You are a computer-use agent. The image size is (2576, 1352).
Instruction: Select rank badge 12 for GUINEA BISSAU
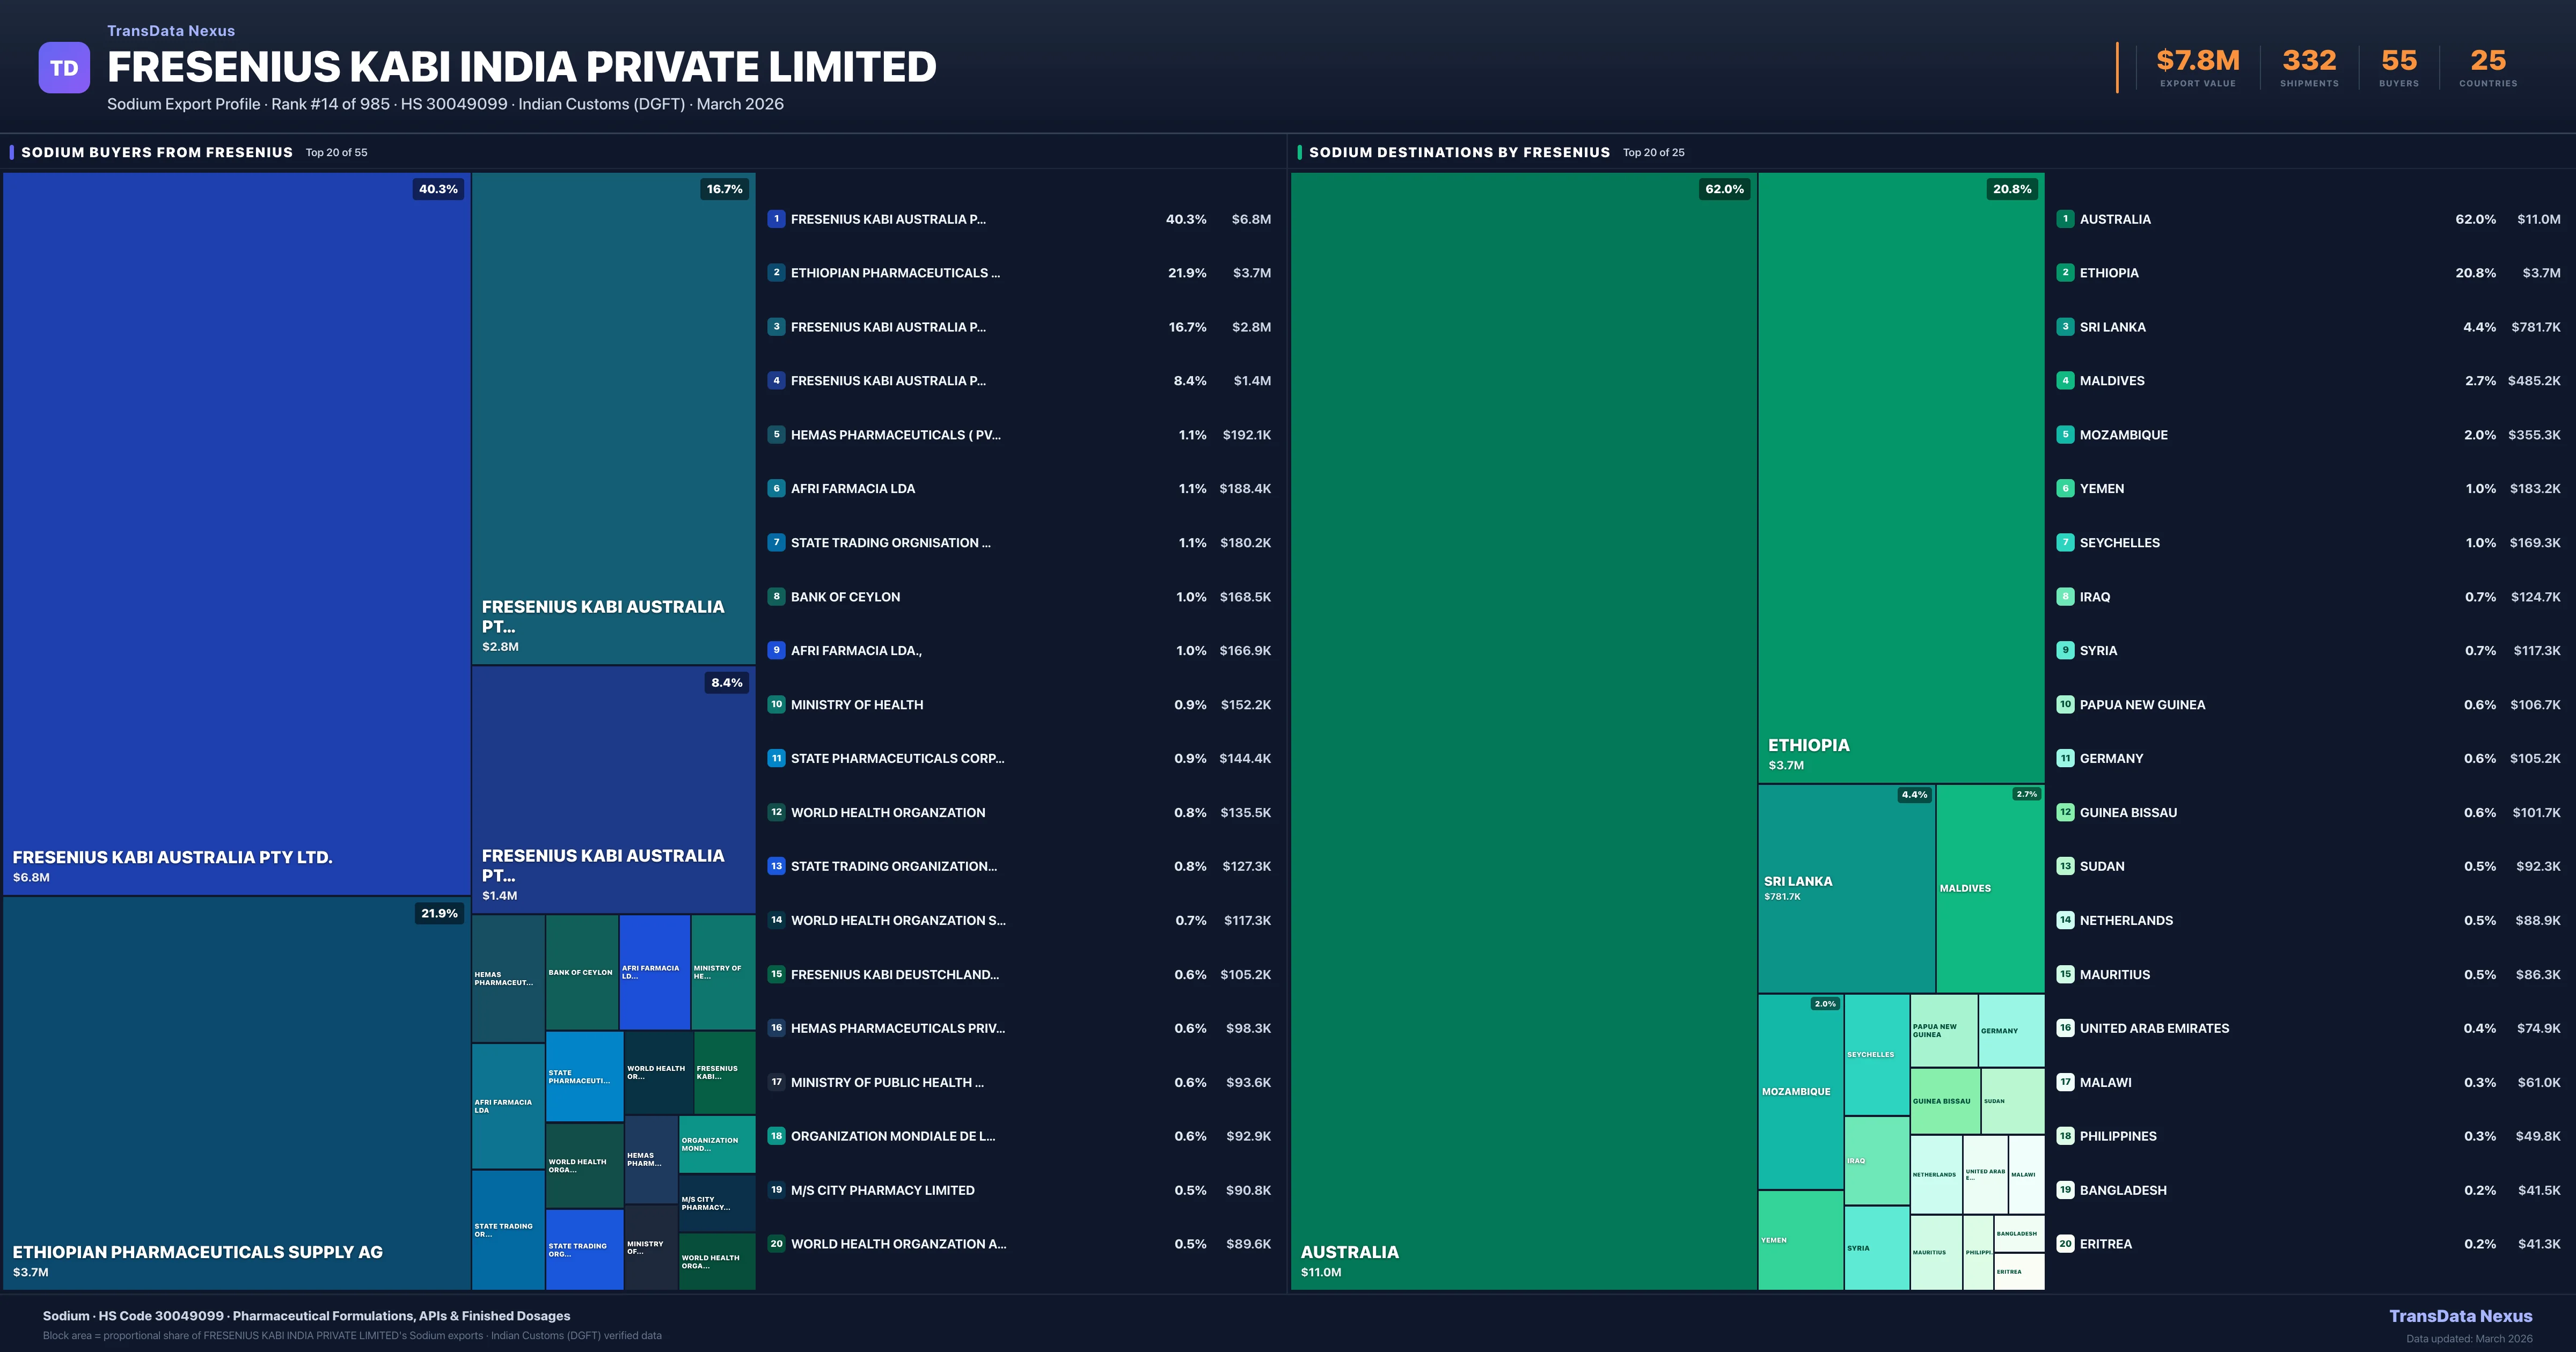coord(2066,812)
